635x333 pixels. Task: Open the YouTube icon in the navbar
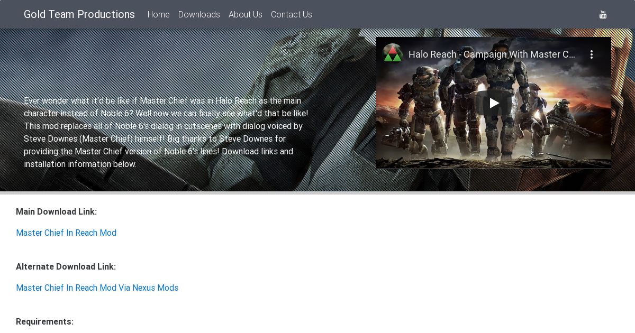click(x=603, y=14)
